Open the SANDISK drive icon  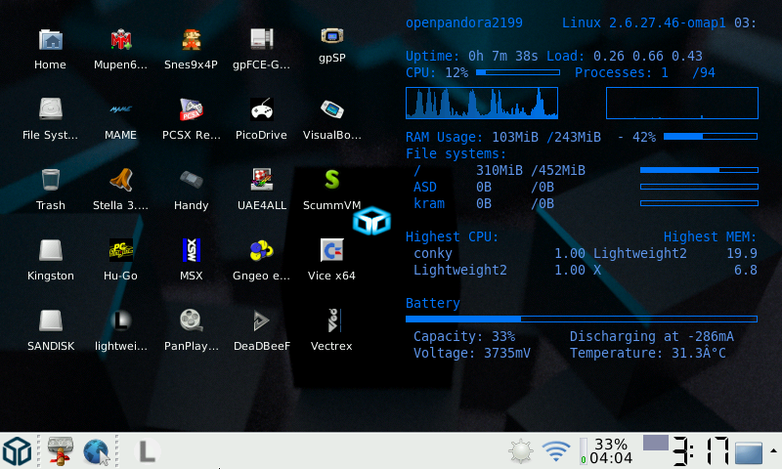pos(51,321)
